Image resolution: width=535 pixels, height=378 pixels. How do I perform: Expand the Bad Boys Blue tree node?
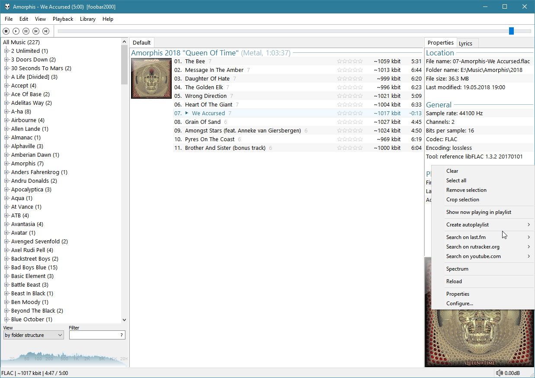click(x=6, y=268)
